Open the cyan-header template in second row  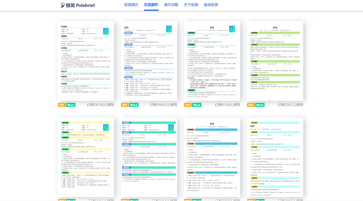click(x=275, y=157)
